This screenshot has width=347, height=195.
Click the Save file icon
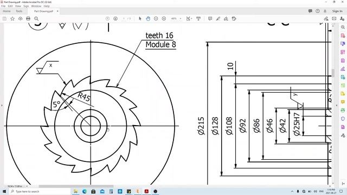[x=4, y=19]
